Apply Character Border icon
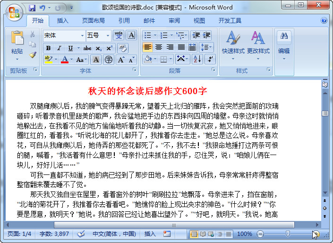The image size is (333, 243). point(131,35)
